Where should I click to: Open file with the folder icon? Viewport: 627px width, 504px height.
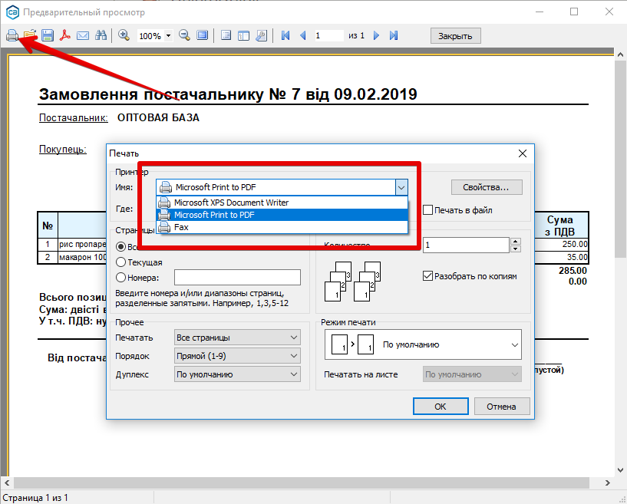click(30, 35)
